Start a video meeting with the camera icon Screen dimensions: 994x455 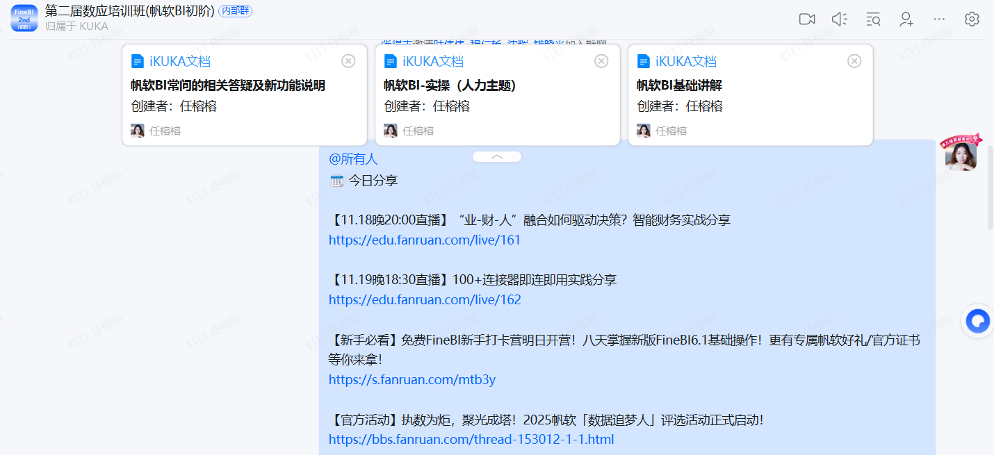806,19
